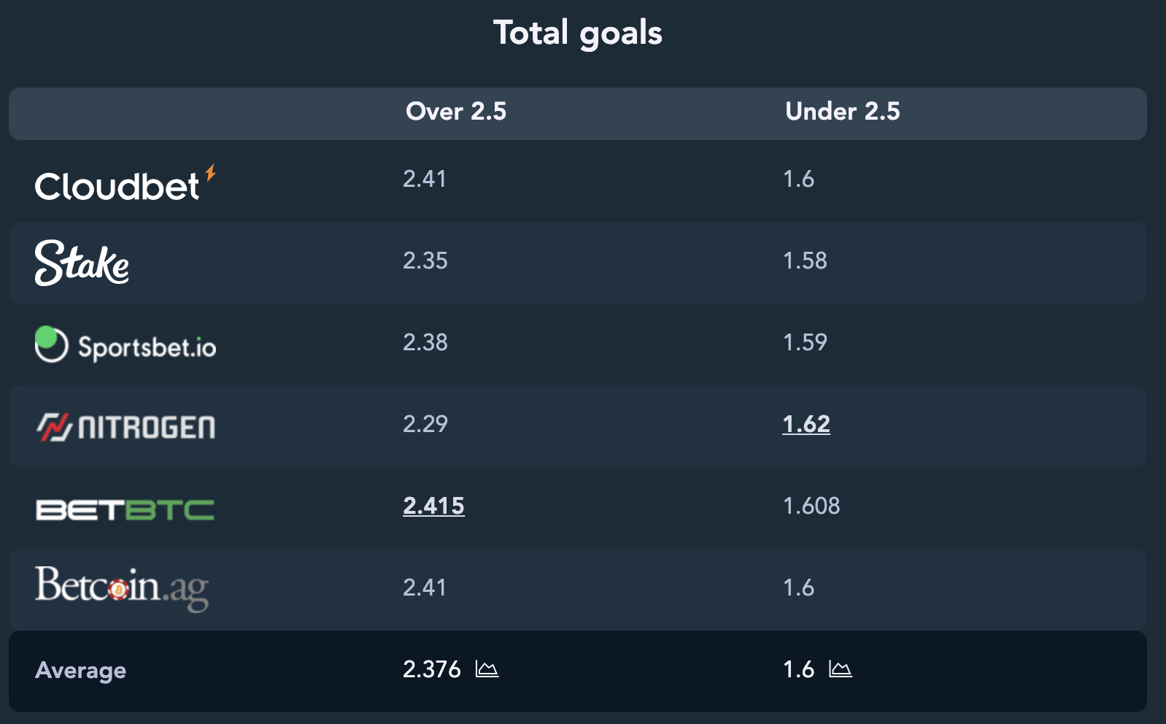
Task: Select Nitrogen best odds 1.62
Action: tap(806, 424)
